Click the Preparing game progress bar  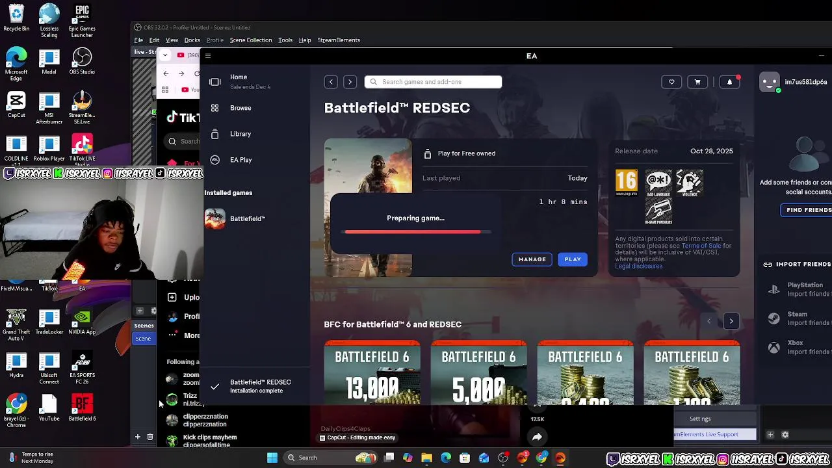417,231
